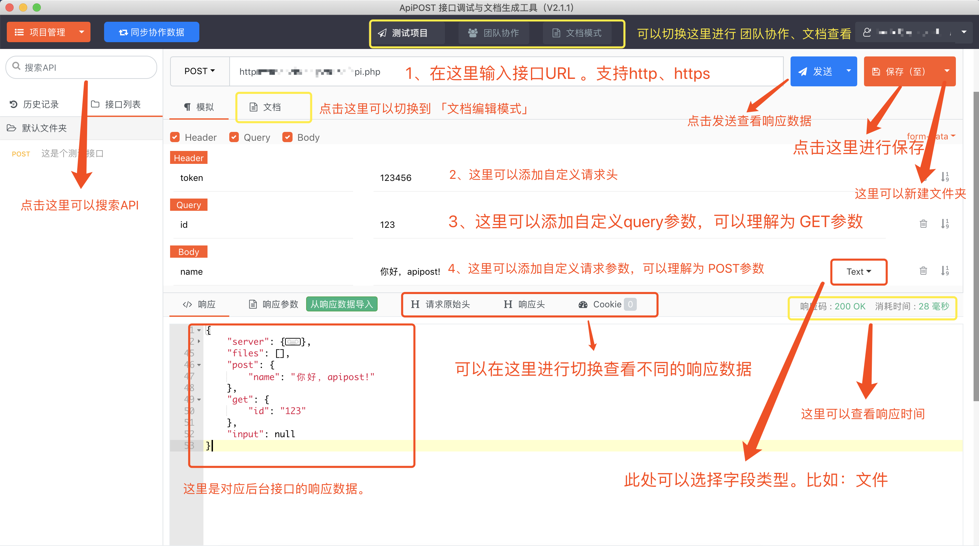The image size is (979, 546).
Task: Uncheck the Header checkbox
Action: 175,137
